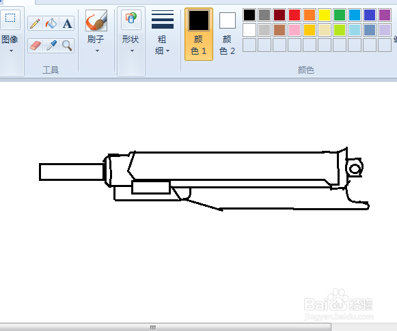The image size is (397, 331).
Task: Open the 粗细 size dropdown arrow
Action: pos(168,51)
